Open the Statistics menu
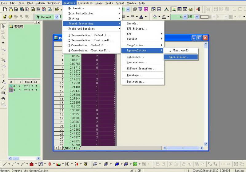 (85, 3)
